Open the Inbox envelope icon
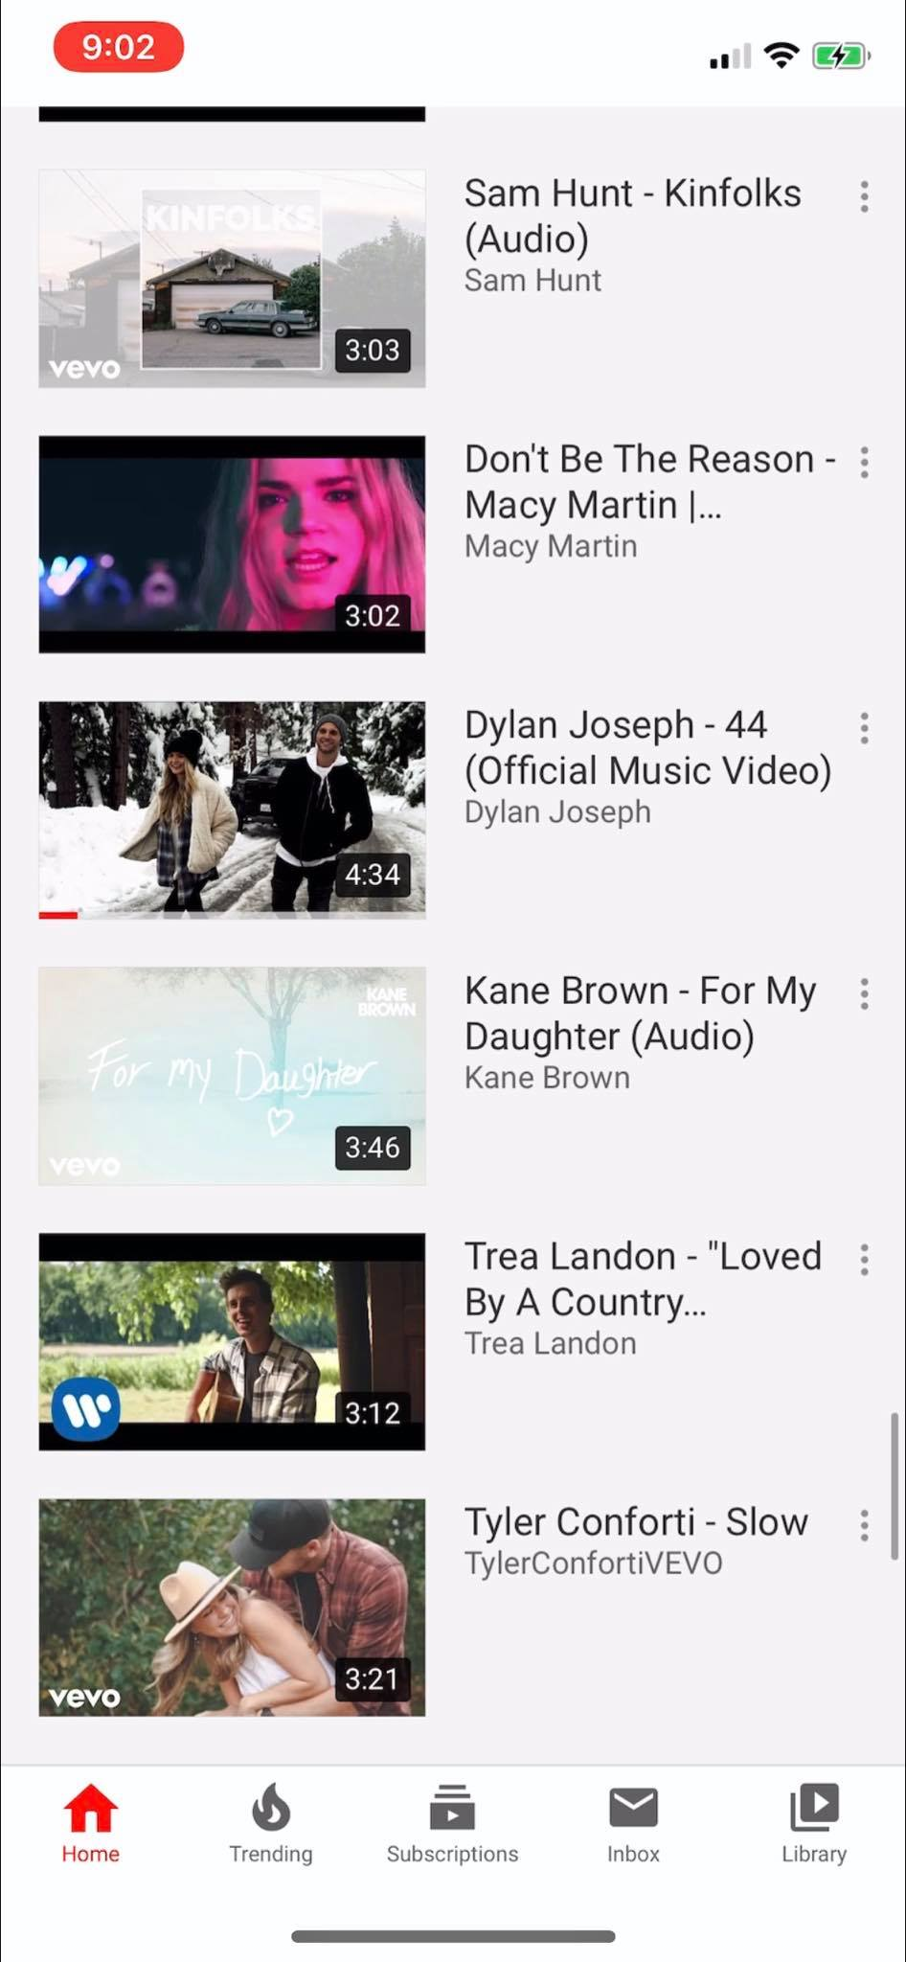The width and height of the screenshot is (906, 1962). [x=633, y=1808]
